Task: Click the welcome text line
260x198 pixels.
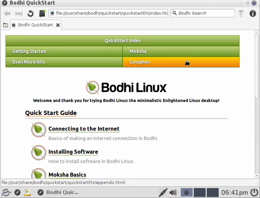Action: click(x=126, y=101)
